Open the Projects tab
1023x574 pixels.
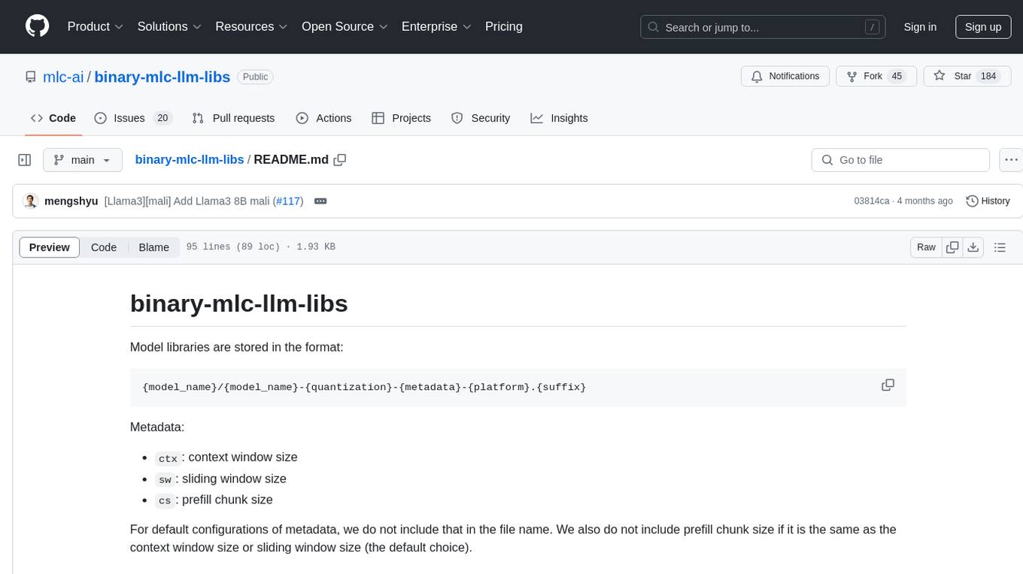[x=401, y=118]
